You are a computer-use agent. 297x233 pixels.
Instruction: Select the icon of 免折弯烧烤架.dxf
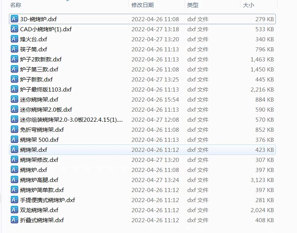pyautogui.click(x=15, y=130)
